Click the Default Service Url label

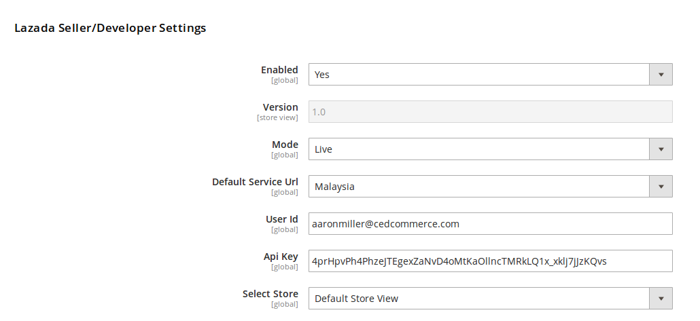[x=255, y=182]
